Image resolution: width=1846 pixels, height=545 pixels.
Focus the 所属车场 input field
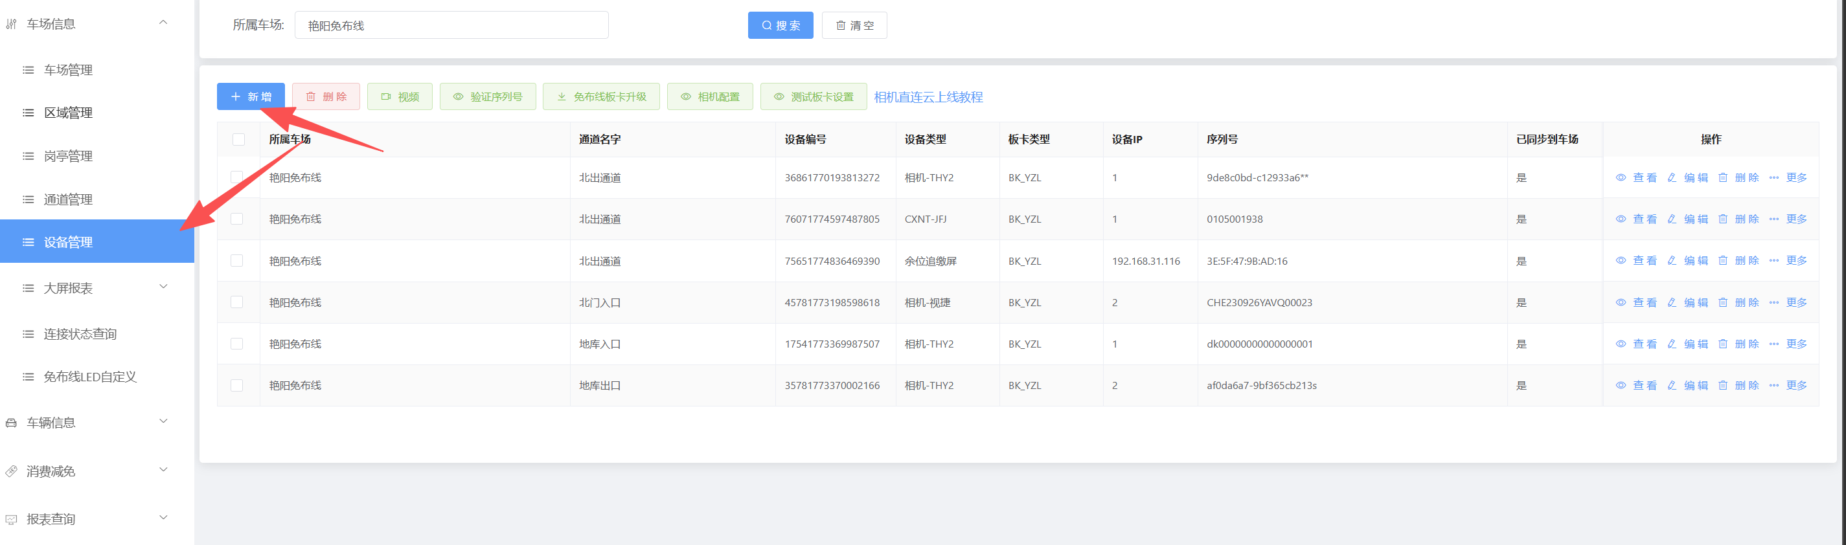point(451,25)
